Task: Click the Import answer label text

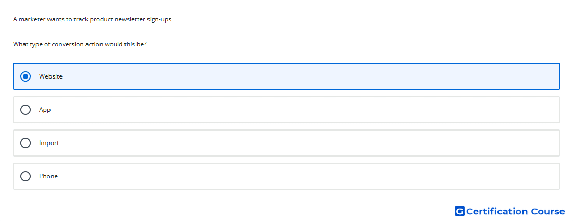Action: click(x=49, y=143)
